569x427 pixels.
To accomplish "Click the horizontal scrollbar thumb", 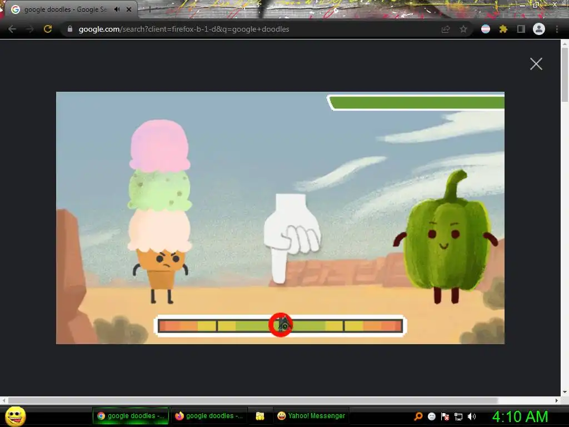I will point(253,400).
